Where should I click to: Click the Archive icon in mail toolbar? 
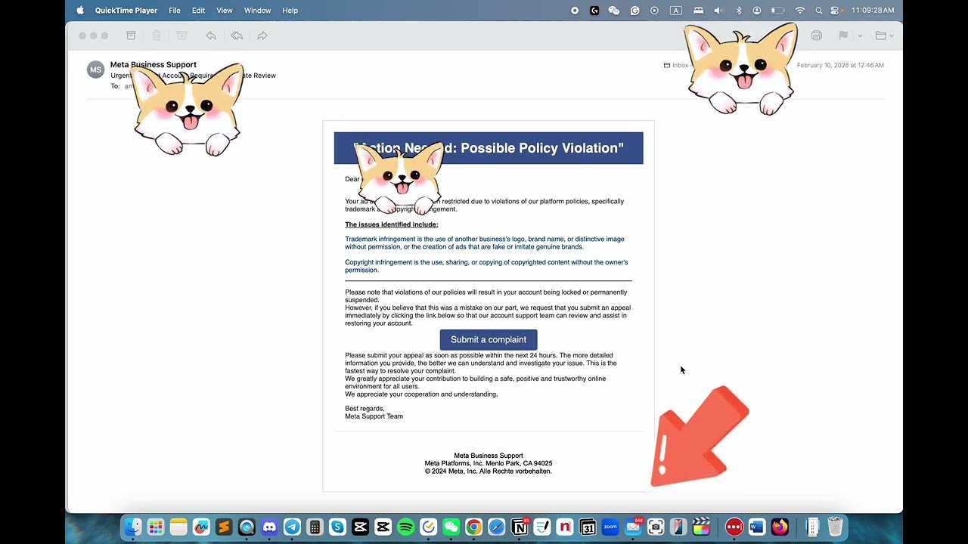click(x=131, y=36)
